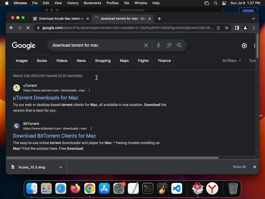
Task: Open site info lock icon
Action: point(38,28)
